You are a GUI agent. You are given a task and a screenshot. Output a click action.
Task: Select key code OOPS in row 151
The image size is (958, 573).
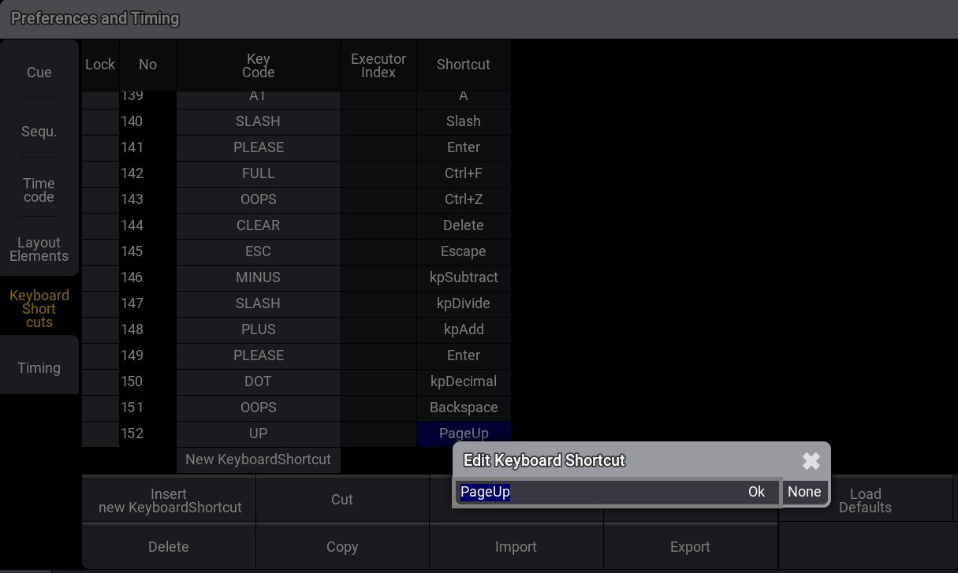click(259, 407)
